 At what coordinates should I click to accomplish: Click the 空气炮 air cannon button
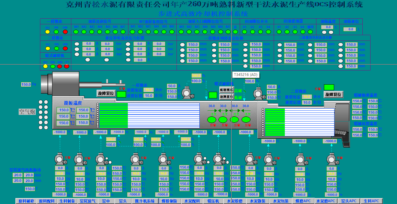[27, 112]
